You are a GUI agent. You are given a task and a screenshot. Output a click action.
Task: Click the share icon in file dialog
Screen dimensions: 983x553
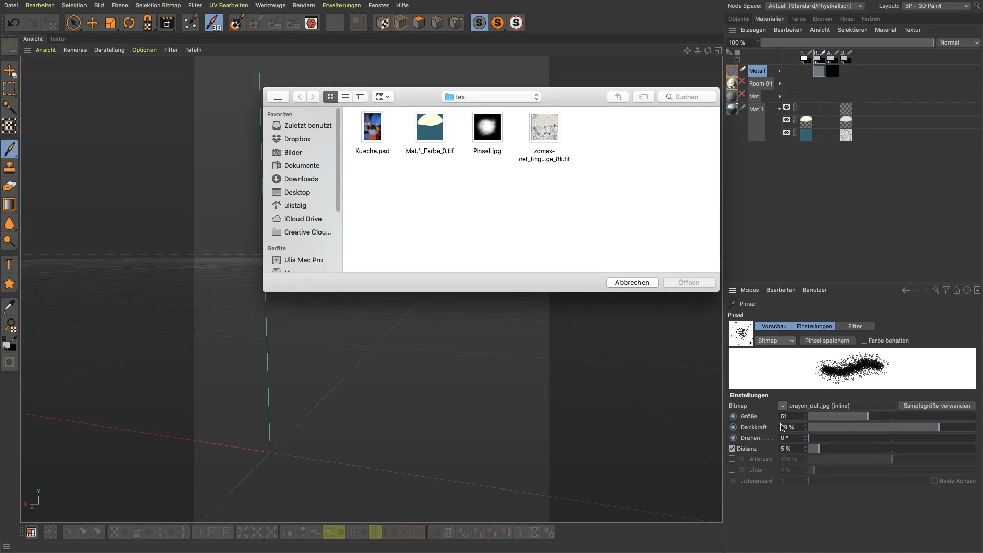click(618, 97)
